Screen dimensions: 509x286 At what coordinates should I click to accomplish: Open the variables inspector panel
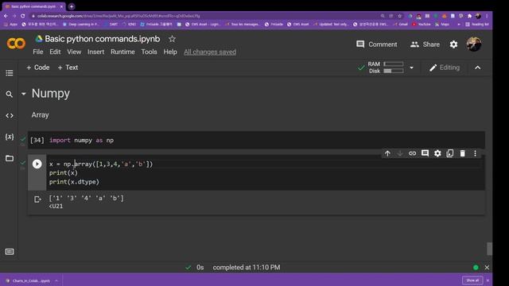[10, 137]
